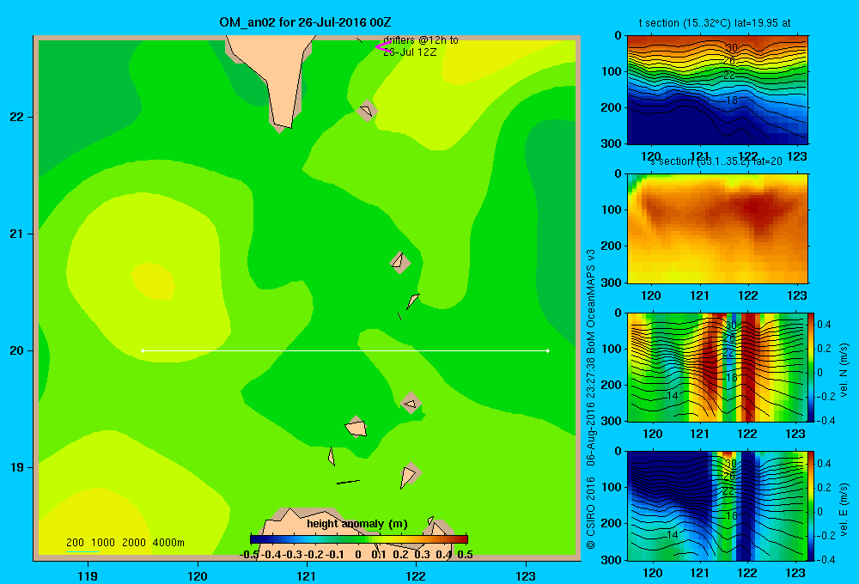Click the 't section (15..32°C)' plot title
Image resolution: width=859 pixels, height=584 pixels.
(715, 23)
